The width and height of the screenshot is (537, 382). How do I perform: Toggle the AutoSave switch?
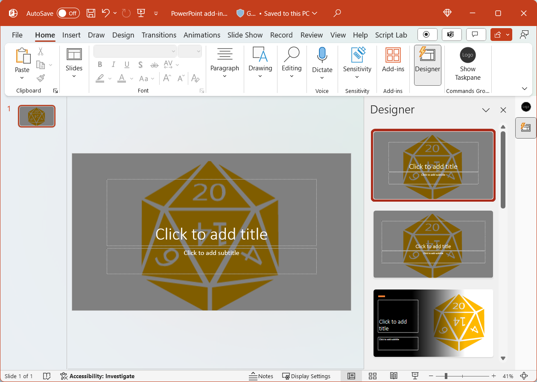click(x=68, y=13)
